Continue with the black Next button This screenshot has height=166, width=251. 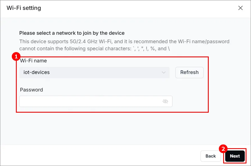click(235, 156)
